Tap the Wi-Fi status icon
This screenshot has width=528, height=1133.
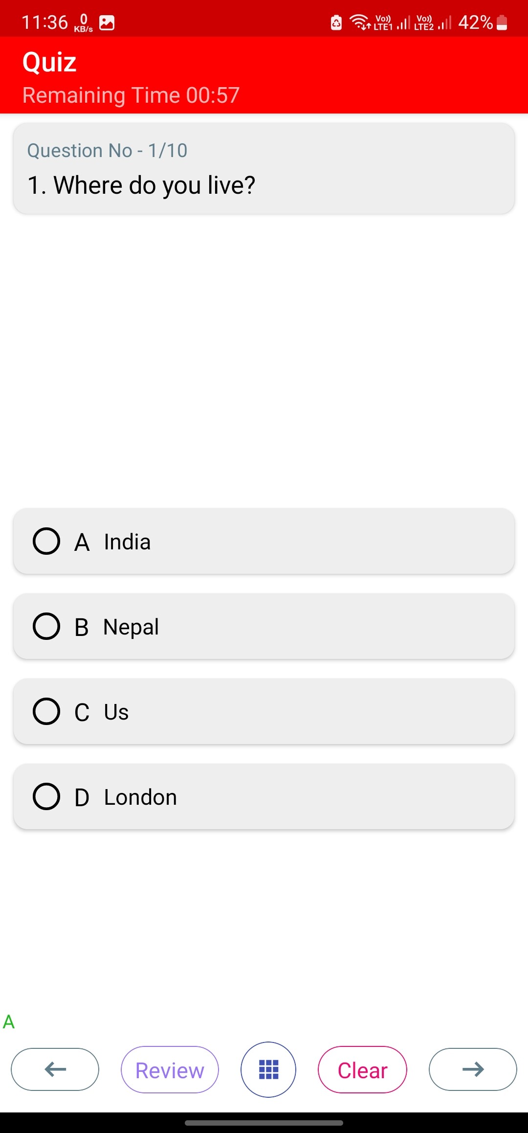coord(360,23)
